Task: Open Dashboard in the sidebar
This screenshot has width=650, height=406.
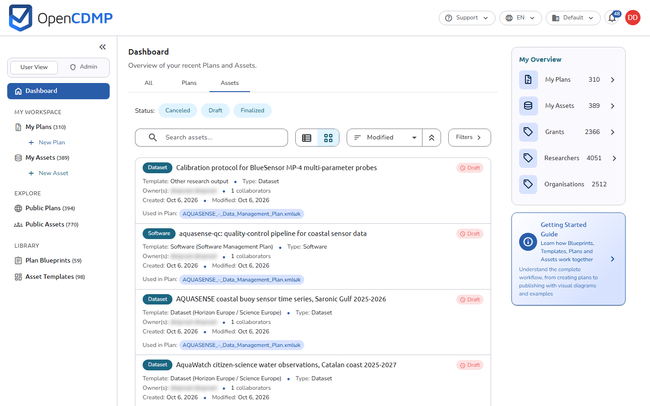Action: [58, 91]
